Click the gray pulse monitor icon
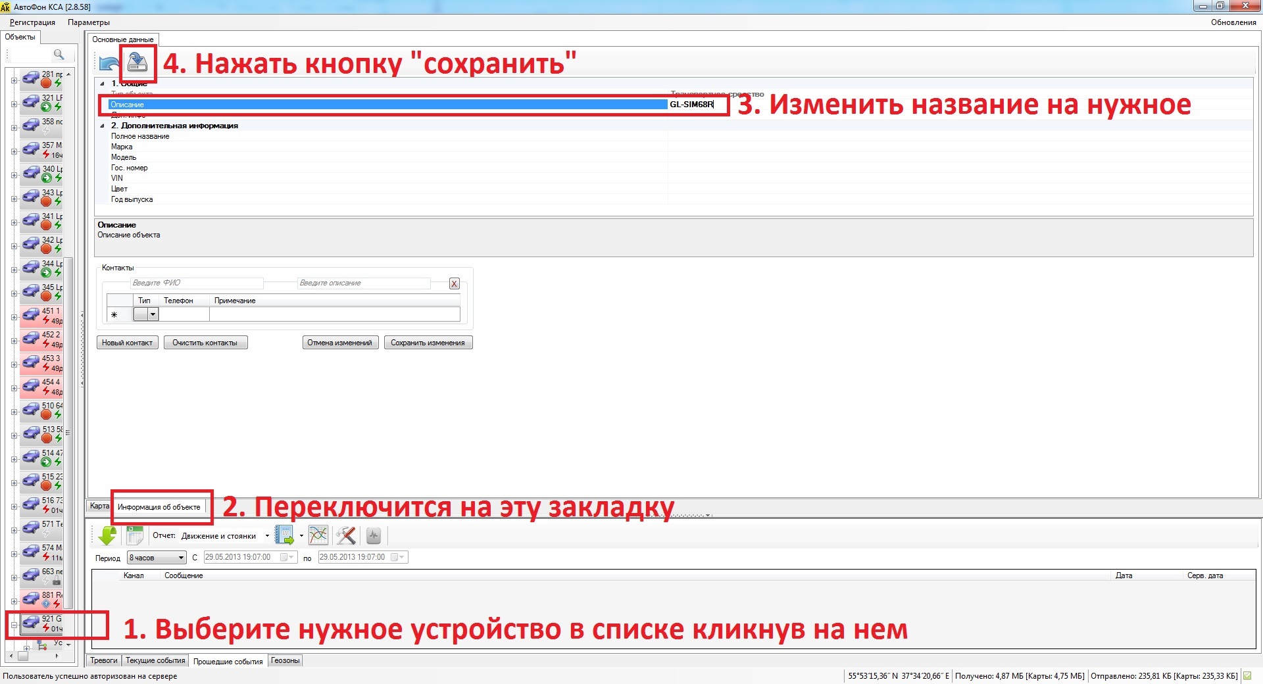The height and width of the screenshot is (684, 1263). pyautogui.click(x=374, y=536)
